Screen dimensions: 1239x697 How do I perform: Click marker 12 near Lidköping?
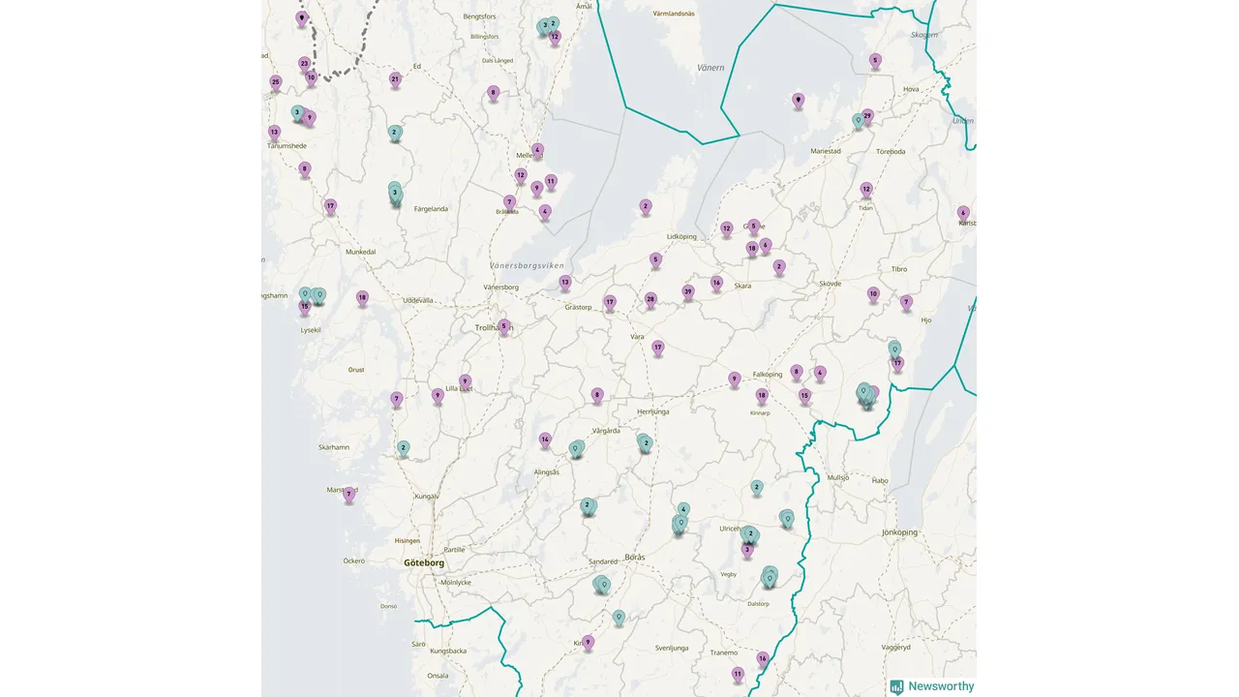tap(727, 230)
